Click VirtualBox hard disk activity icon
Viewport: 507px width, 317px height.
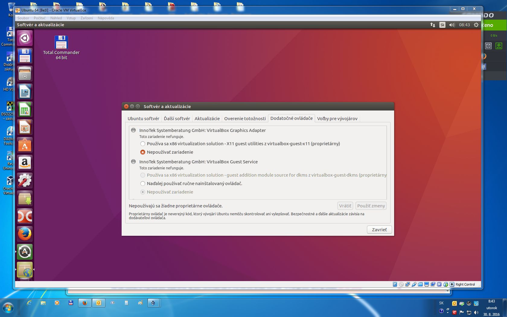point(395,284)
